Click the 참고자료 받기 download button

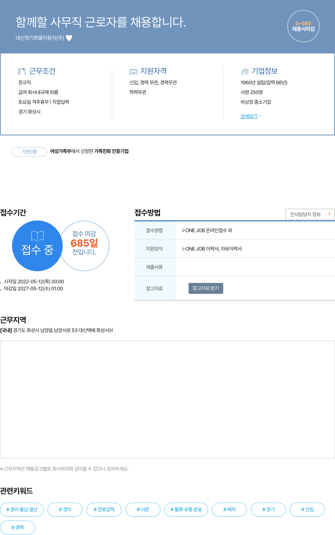point(206,288)
